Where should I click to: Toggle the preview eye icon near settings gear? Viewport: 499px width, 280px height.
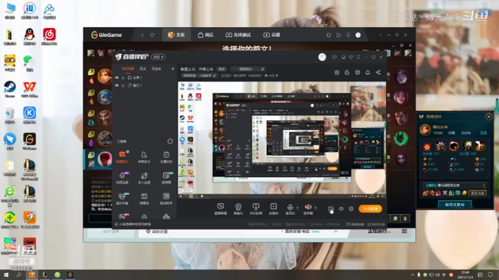(341, 209)
